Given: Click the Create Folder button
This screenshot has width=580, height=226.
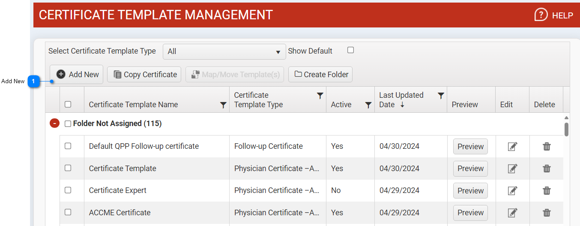Looking at the screenshot, I should pos(320,75).
